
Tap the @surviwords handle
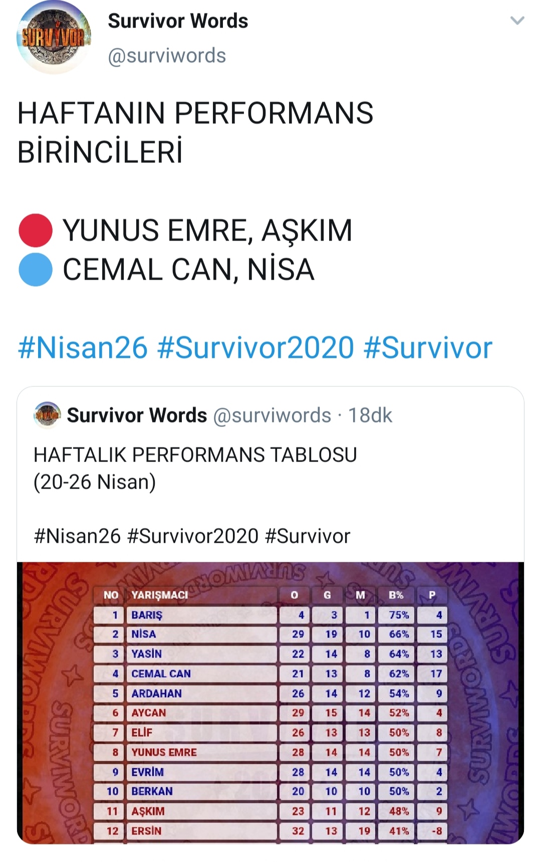click(167, 56)
